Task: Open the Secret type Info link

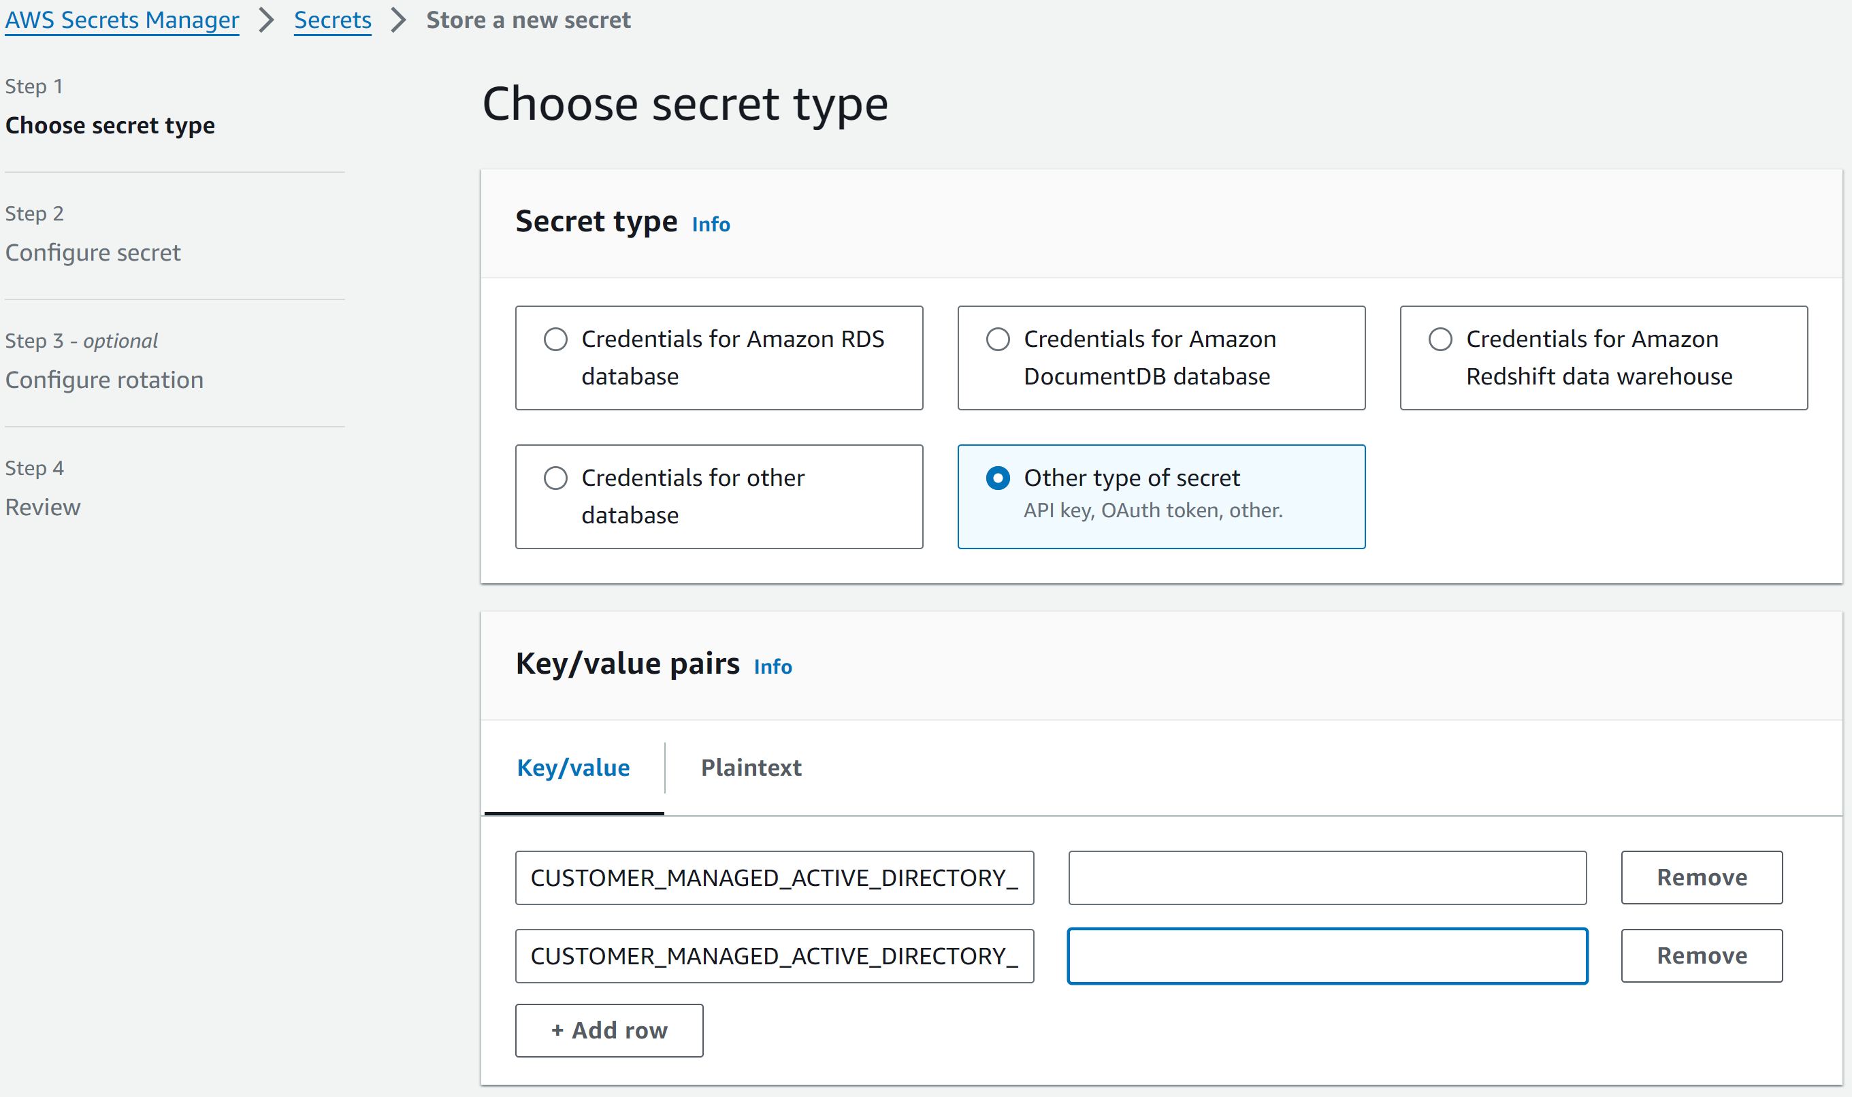Action: tap(710, 224)
